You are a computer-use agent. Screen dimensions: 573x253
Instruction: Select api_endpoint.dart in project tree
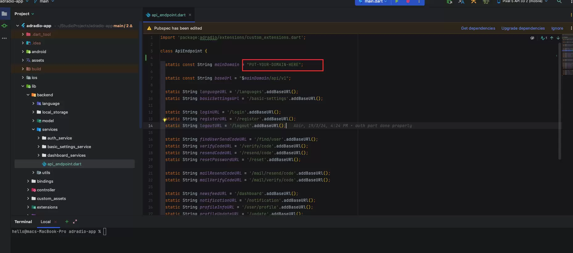[75, 164]
